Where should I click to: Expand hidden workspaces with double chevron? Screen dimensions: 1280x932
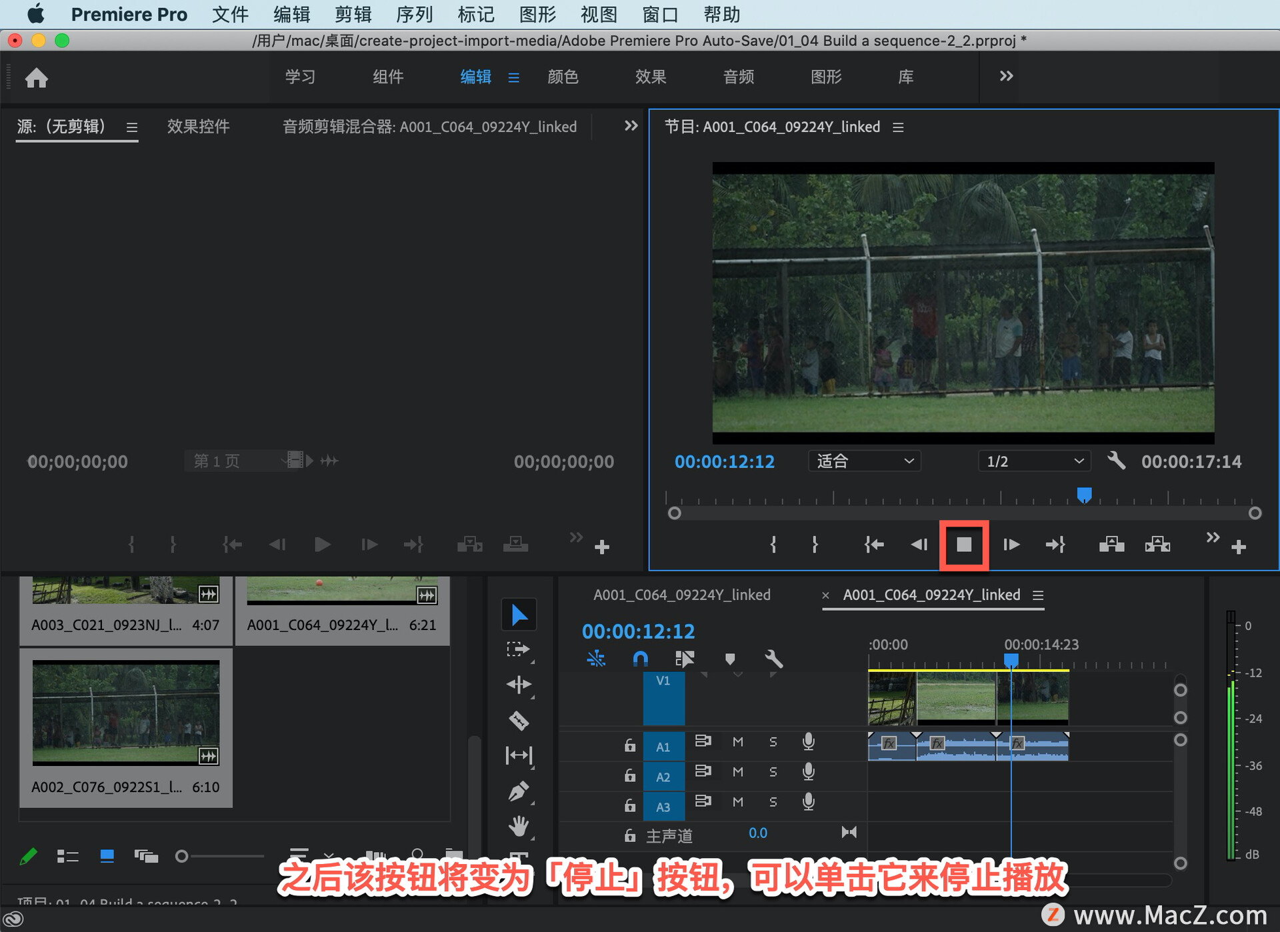click(x=1006, y=77)
